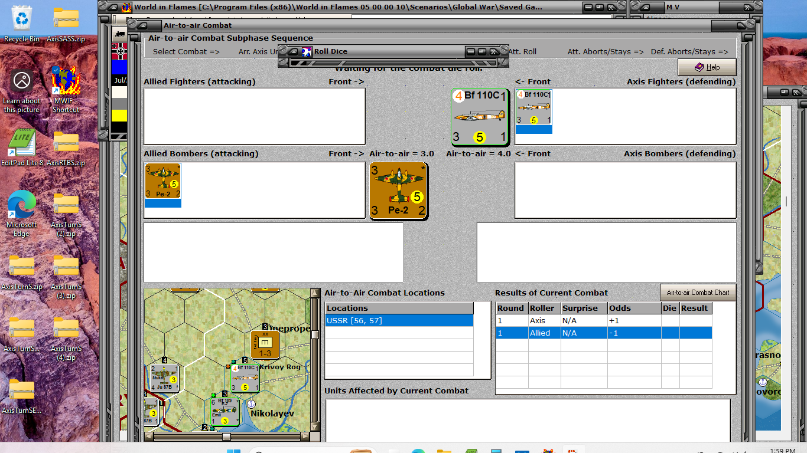Click the minimap scroll-up arrow

click(315, 293)
